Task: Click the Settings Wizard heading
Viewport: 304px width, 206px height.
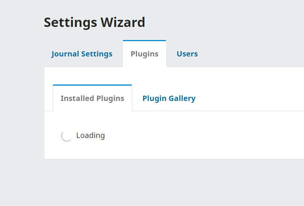Action: (94, 22)
